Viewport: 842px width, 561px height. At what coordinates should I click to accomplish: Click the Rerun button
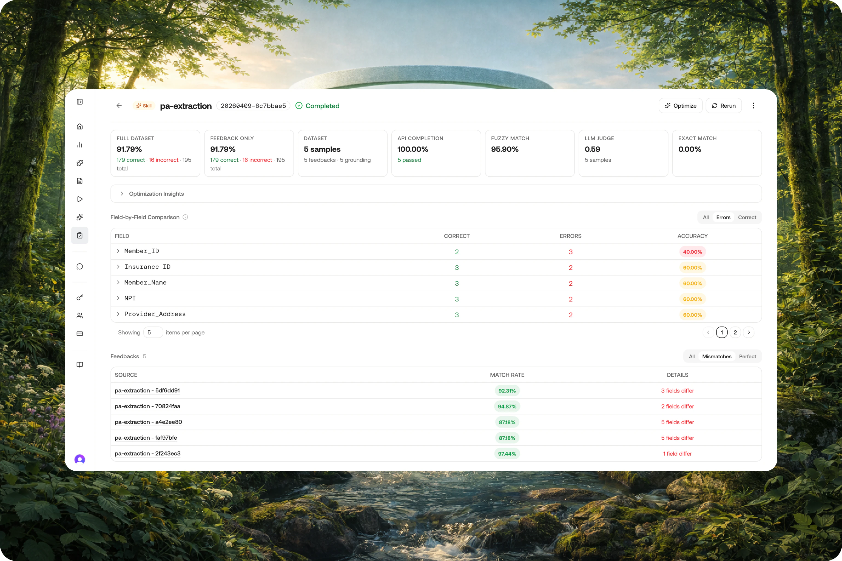724,105
